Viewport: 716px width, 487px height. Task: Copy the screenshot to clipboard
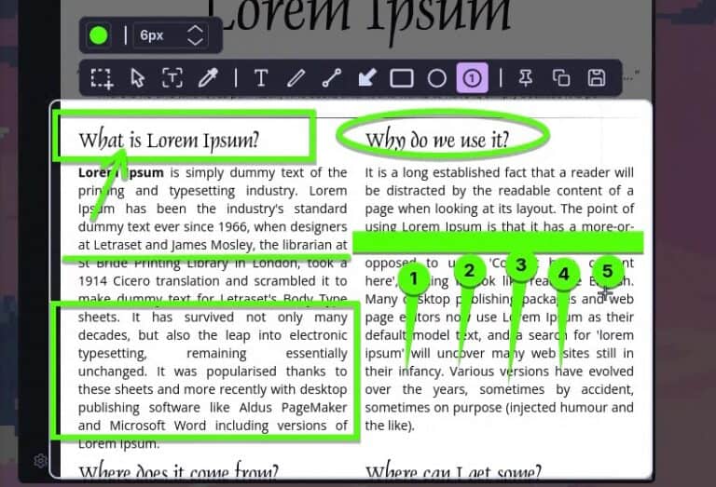pos(561,78)
